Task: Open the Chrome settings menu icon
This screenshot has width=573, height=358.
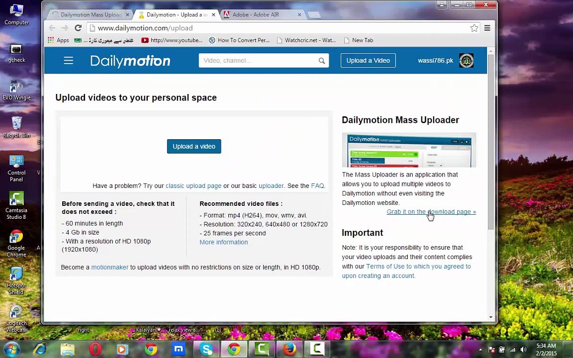Action: point(487,28)
